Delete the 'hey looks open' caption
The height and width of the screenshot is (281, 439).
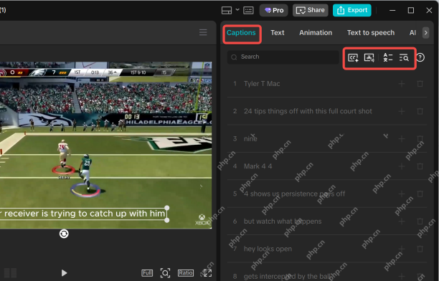[x=420, y=249]
